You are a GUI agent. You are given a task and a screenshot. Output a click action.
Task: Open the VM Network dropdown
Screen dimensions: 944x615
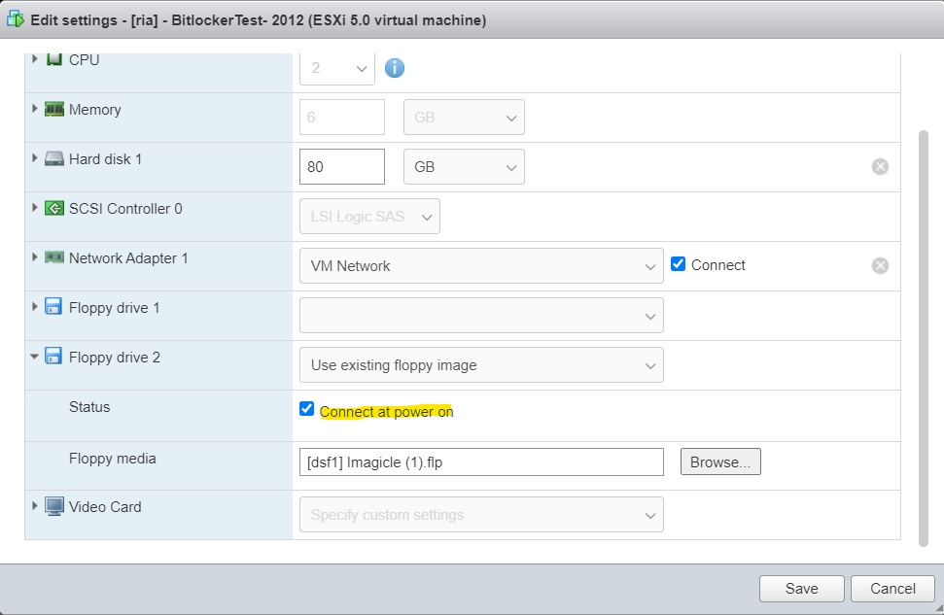[481, 266]
